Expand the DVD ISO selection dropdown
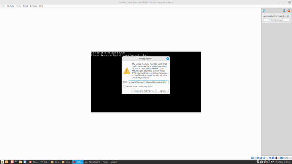The image size is (292, 164). (x=167, y=82)
